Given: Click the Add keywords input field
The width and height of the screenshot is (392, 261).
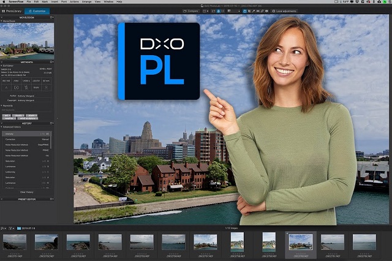Looking at the screenshot, I should [26, 110].
